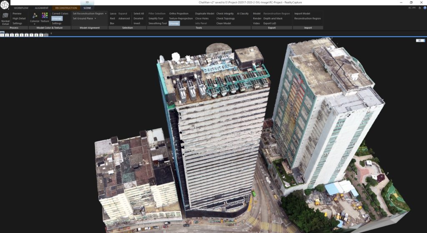This screenshot has height=233, width=427.
Task: Select layout preset number 9
Action: 41,35
